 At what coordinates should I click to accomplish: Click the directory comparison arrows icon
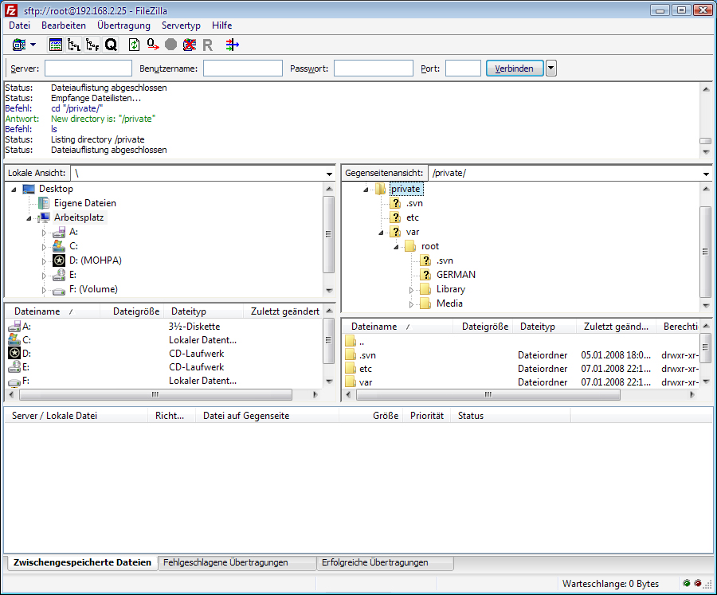pos(233,45)
